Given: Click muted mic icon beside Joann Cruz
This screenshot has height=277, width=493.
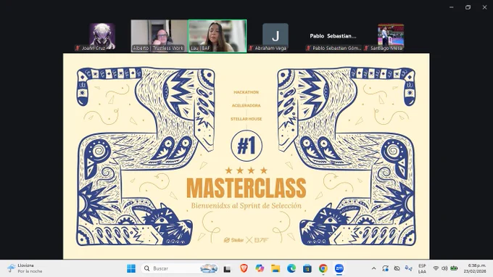Looking at the screenshot, I should (78, 48).
